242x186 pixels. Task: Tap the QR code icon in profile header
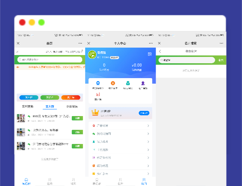[150, 54]
